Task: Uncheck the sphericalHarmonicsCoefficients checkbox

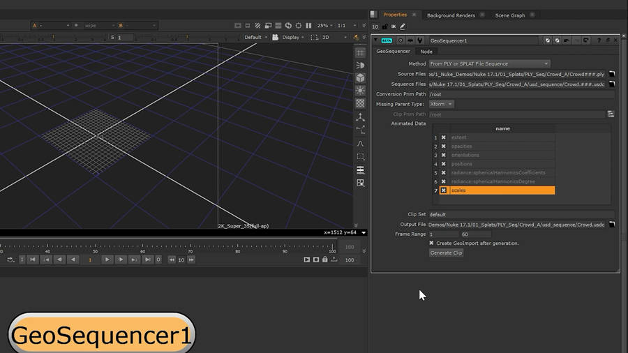Action: pos(443,172)
